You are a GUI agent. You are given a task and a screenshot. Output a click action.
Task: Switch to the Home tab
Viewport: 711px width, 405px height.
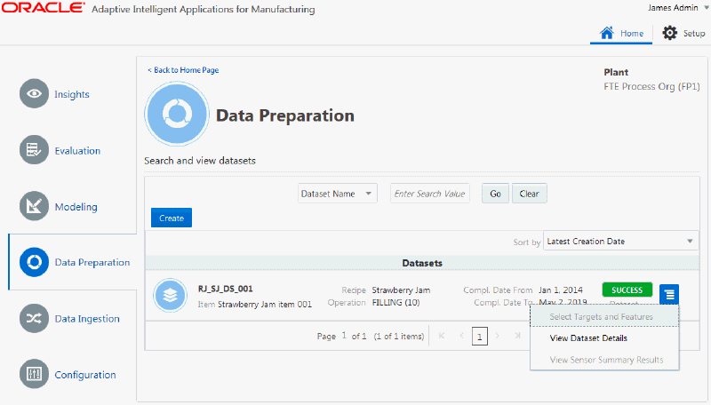(x=621, y=34)
